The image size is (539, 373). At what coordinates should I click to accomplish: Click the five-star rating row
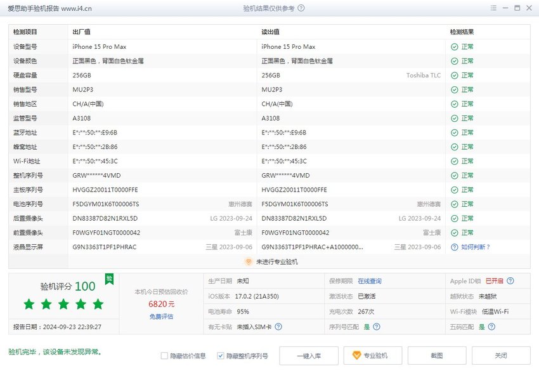[63, 304]
